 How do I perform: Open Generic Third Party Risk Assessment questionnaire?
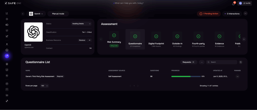point(40,76)
